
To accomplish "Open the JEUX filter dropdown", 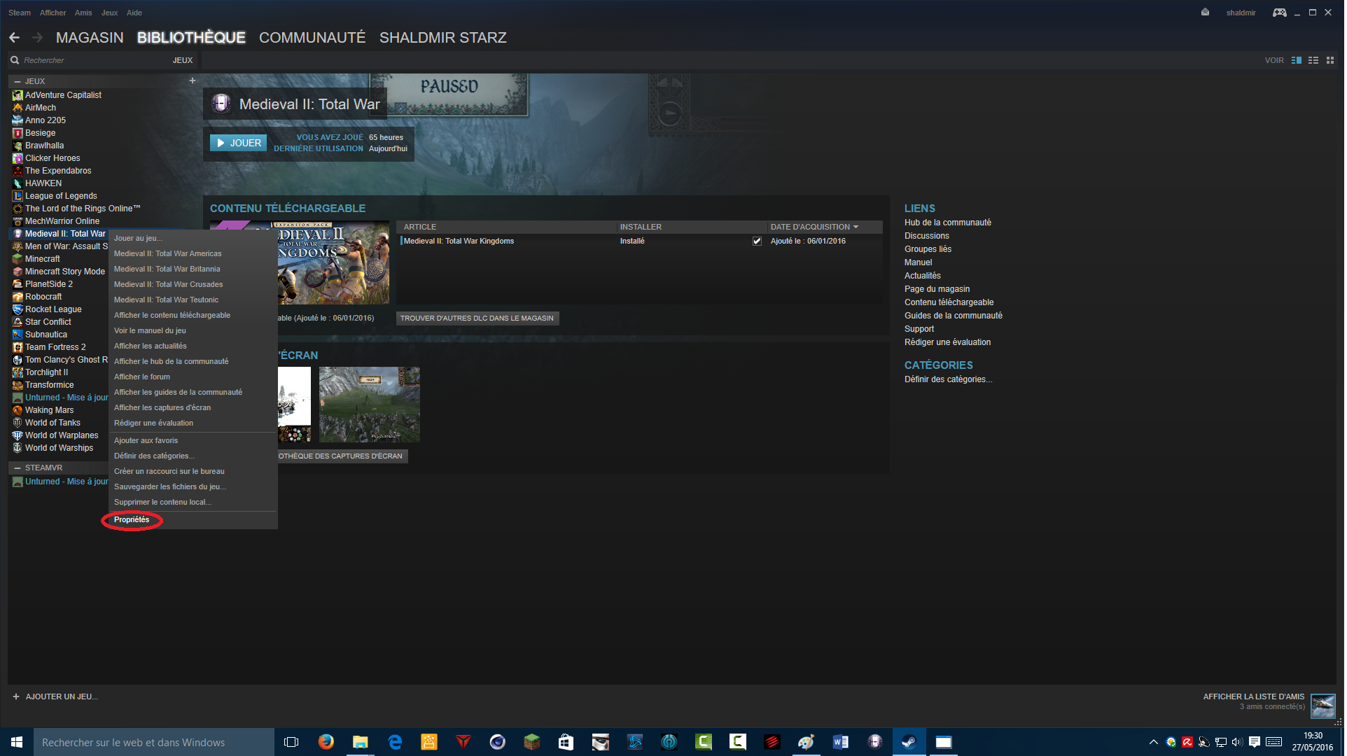I will click(x=183, y=60).
